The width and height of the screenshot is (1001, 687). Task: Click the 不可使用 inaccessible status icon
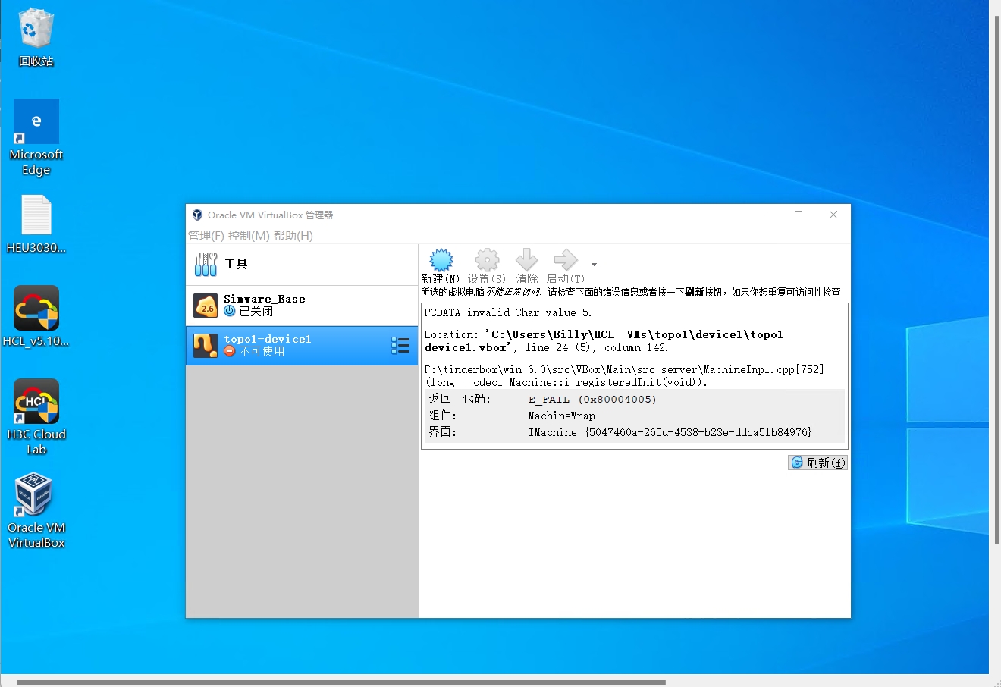tap(230, 351)
